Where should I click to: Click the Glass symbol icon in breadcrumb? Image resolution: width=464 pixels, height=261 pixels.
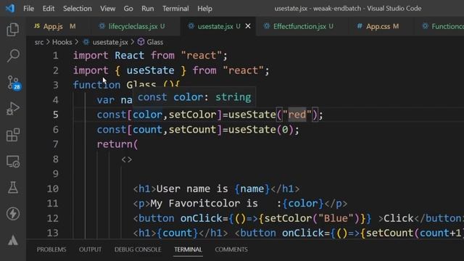click(x=141, y=42)
